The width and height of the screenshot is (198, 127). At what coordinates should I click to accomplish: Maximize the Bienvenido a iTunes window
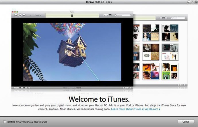[x=192, y=2]
